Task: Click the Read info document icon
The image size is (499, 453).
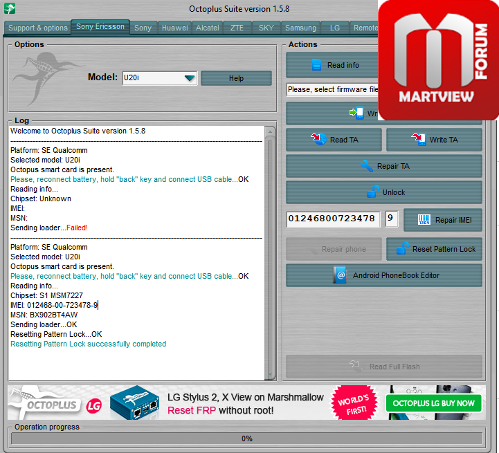Action: pos(316,65)
